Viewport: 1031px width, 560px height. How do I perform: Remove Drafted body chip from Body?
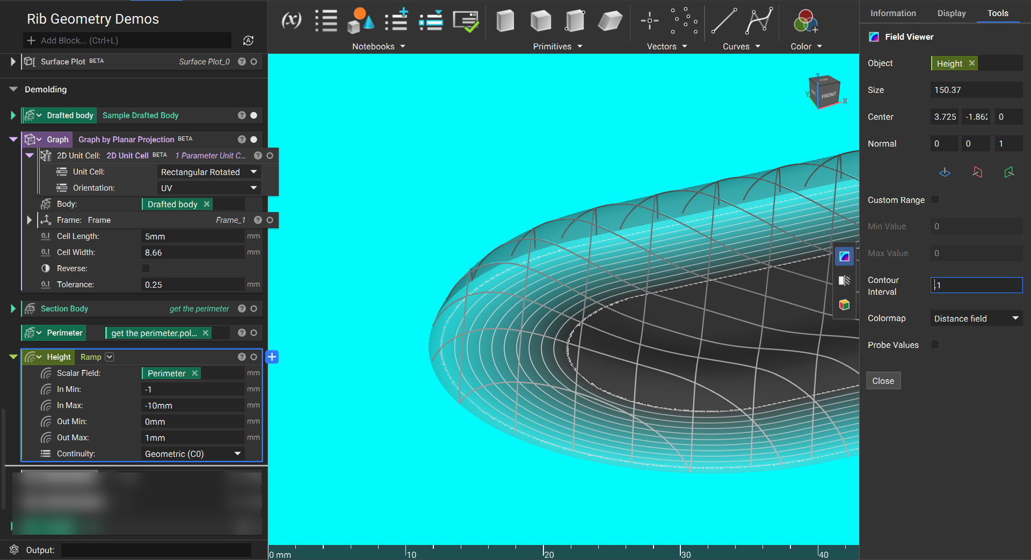click(x=207, y=204)
